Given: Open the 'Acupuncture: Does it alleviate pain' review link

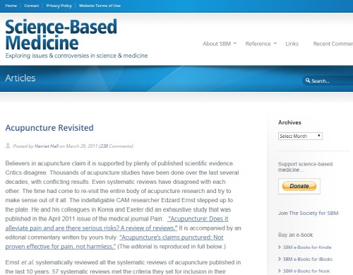Looking at the screenshot, I should pos(117,223).
